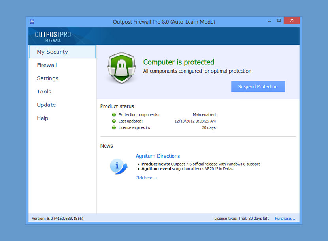Click the 'Protection components:' label

pos(139,115)
